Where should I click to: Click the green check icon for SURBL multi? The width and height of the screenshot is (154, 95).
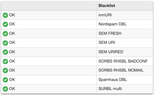5,89
